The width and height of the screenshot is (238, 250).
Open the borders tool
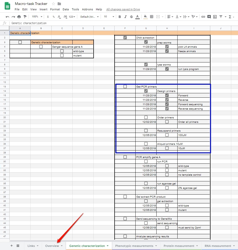(x=152, y=17)
